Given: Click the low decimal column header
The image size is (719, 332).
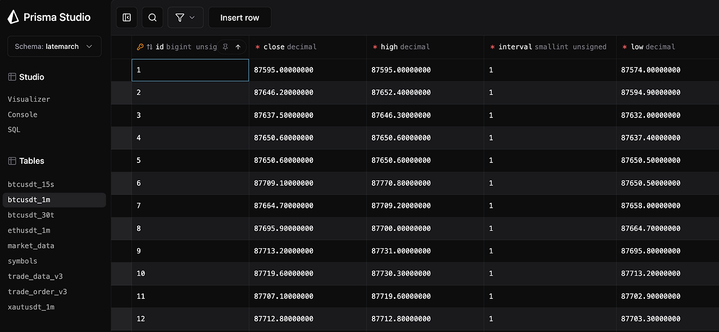Looking at the screenshot, I should click(667, 47).
